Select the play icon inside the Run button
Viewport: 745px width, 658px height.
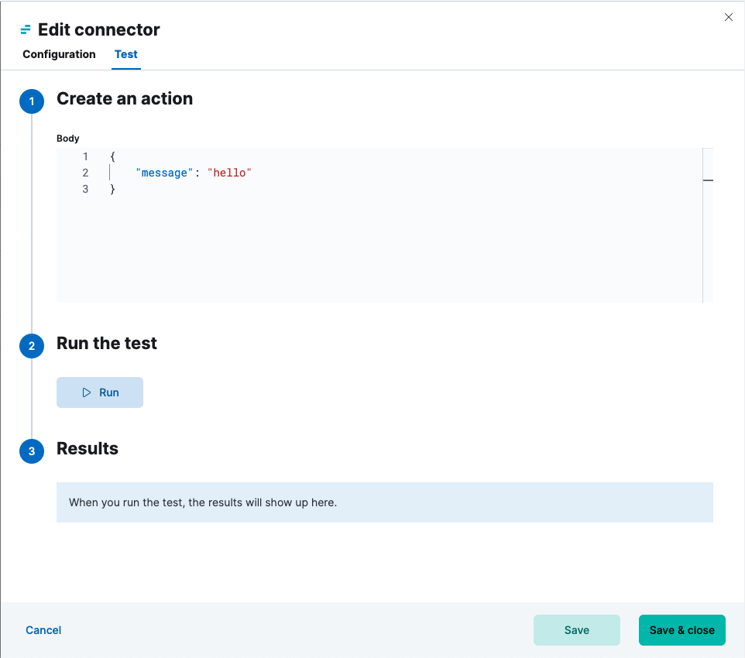(x=86, y=392)
